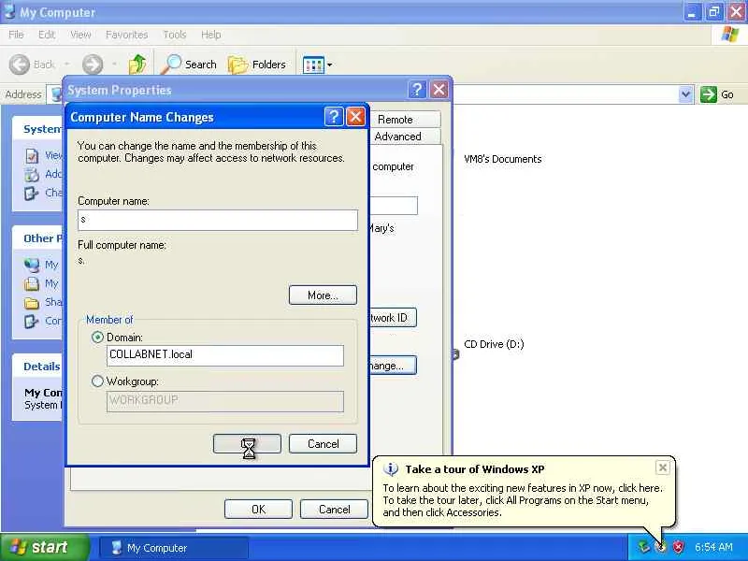
Task: Open My Network Places icon in sidebar
Action: (x=32, y=265)
